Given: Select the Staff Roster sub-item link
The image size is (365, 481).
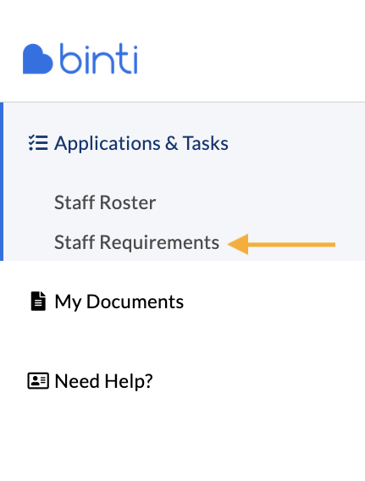Looking at the screenshot, I should pyautogui.click(x=105, y=202).
